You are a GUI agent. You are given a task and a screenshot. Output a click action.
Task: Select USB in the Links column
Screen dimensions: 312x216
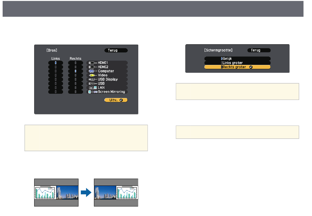tap(56, 84)
